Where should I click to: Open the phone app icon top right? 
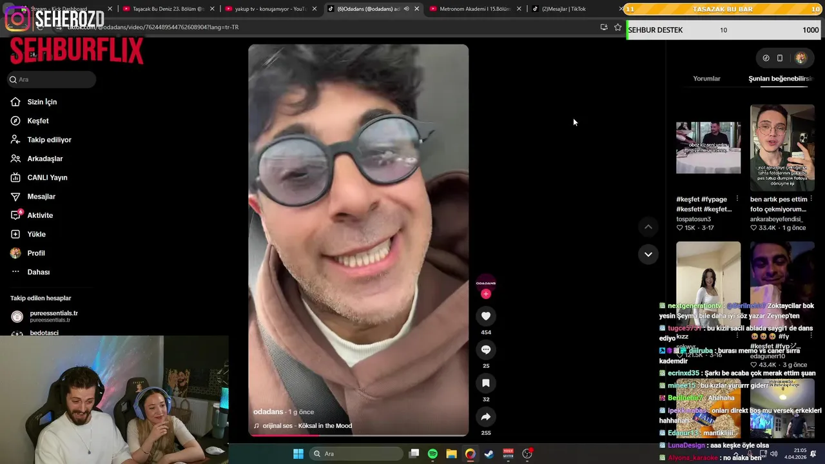(780, 58)
